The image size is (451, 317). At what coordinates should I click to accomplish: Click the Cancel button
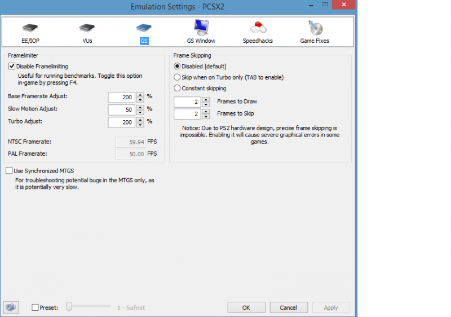pos(289,307)
